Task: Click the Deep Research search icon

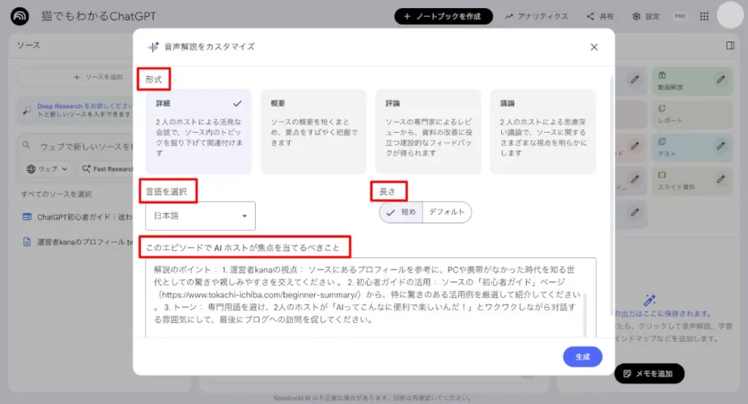Action: pyautogui.click(x=27, y=110)
